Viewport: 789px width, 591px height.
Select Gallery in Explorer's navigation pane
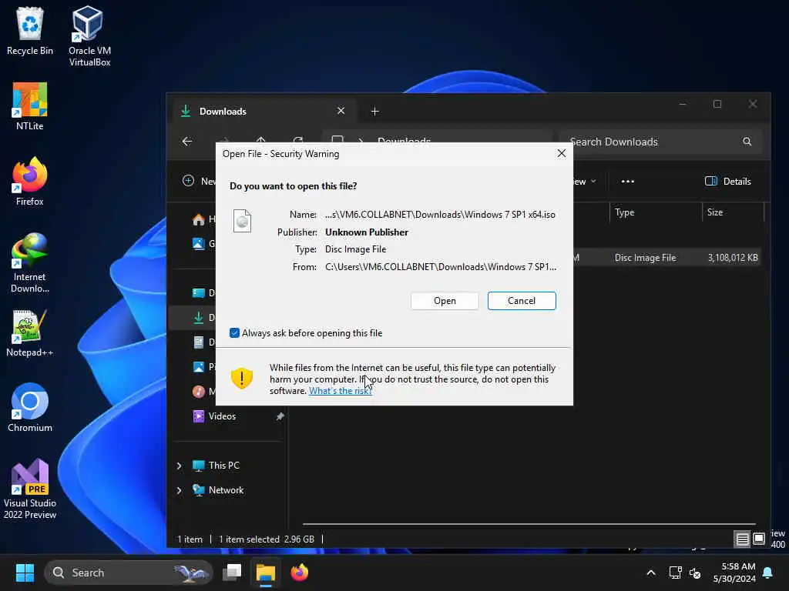point(203,244)
